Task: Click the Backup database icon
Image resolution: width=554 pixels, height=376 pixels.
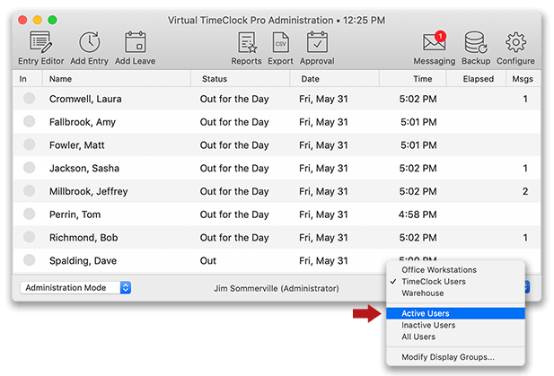Action: [476, 42]
